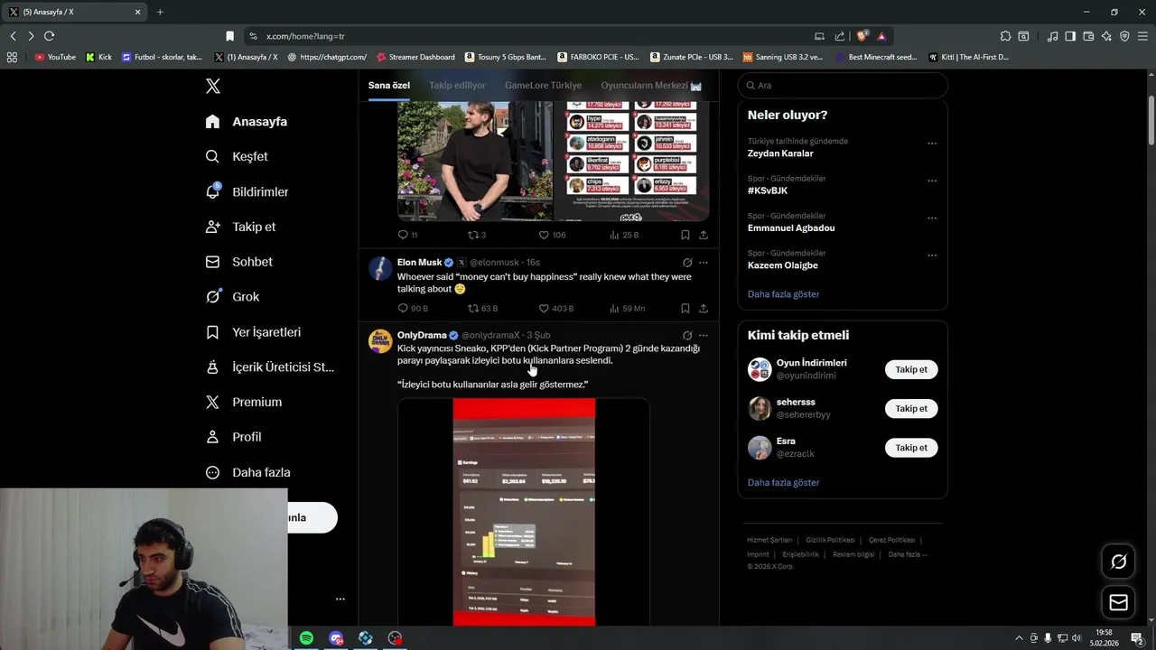Image resolution: width=1156 pixels, height=650 pixels.
Task: Open the Gizlilik Politikası footer link
Action: coord(830,540)
